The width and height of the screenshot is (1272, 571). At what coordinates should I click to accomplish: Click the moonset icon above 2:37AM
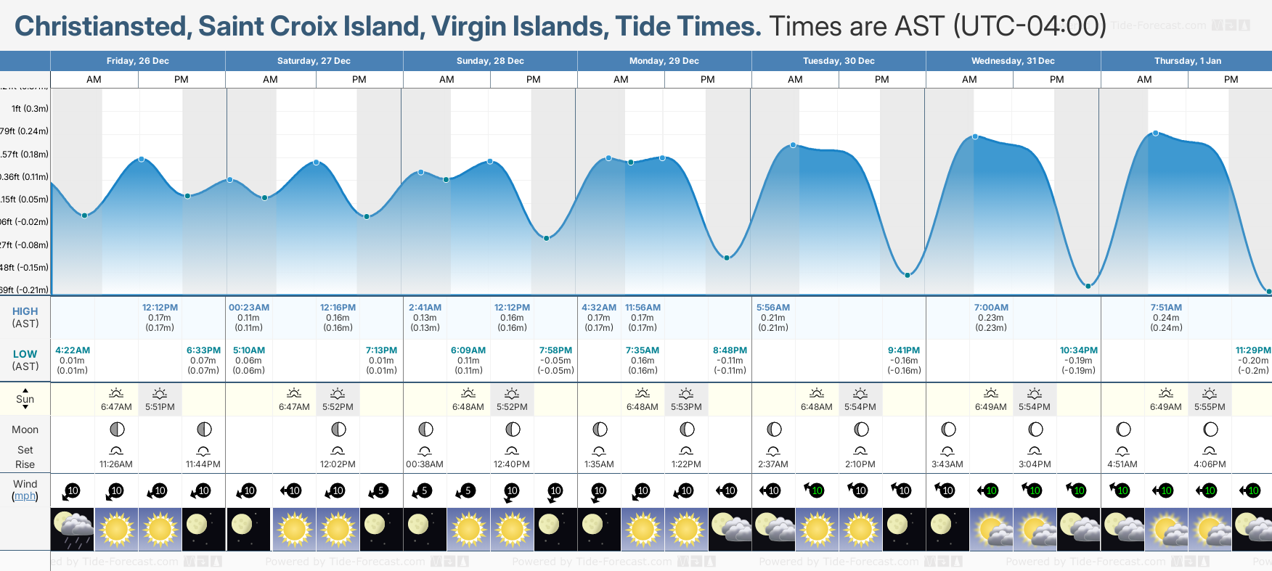773,451
